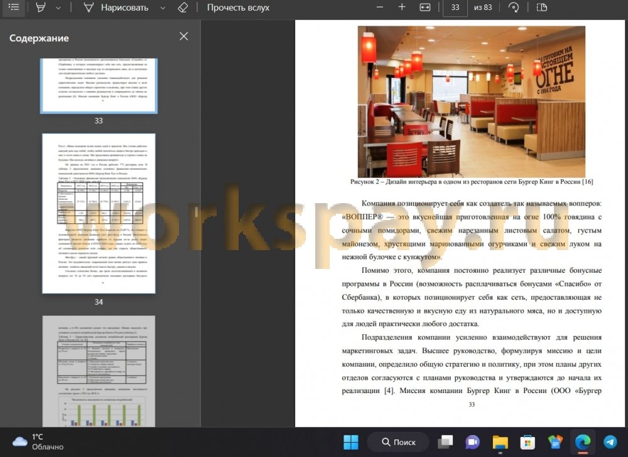This screenshot has width=628, height=457.
Task: Toggle the fit-to-width icon
Action: click(x=425, y=7)
